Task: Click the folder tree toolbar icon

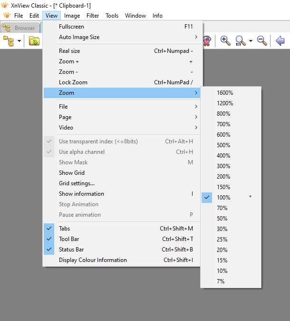Action: [x=9, y=41]
